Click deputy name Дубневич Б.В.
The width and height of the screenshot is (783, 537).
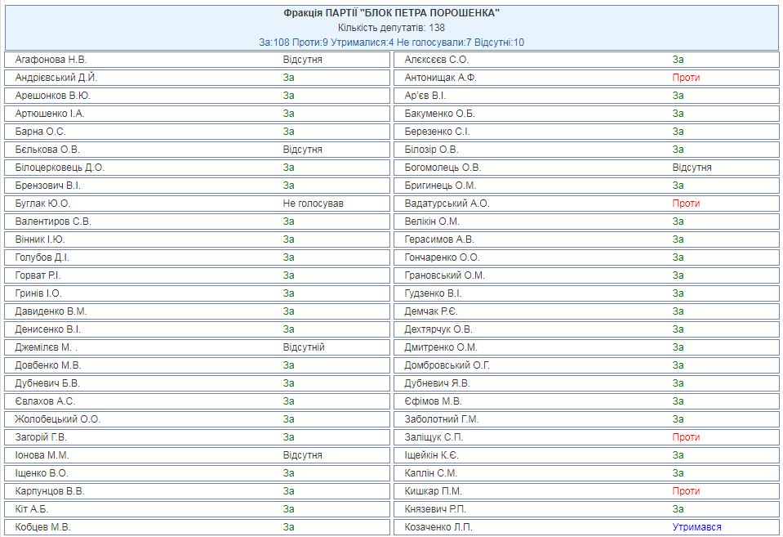(48, 383)
